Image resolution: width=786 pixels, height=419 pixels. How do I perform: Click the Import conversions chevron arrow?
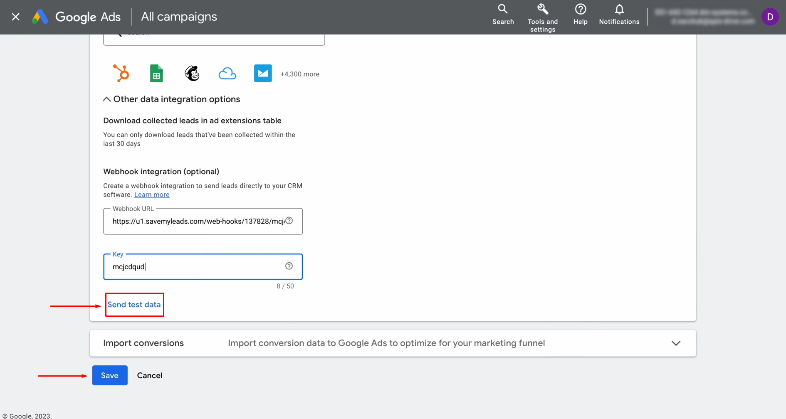(x=676, y=343)
